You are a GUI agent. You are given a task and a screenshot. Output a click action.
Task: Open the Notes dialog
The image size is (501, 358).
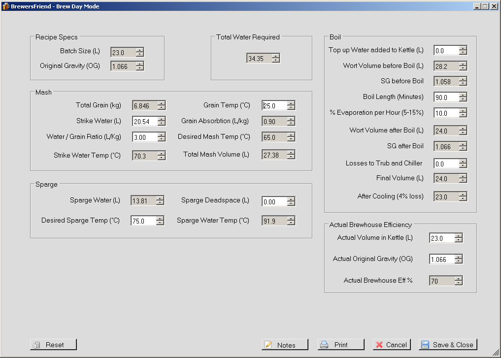point(285,345)
